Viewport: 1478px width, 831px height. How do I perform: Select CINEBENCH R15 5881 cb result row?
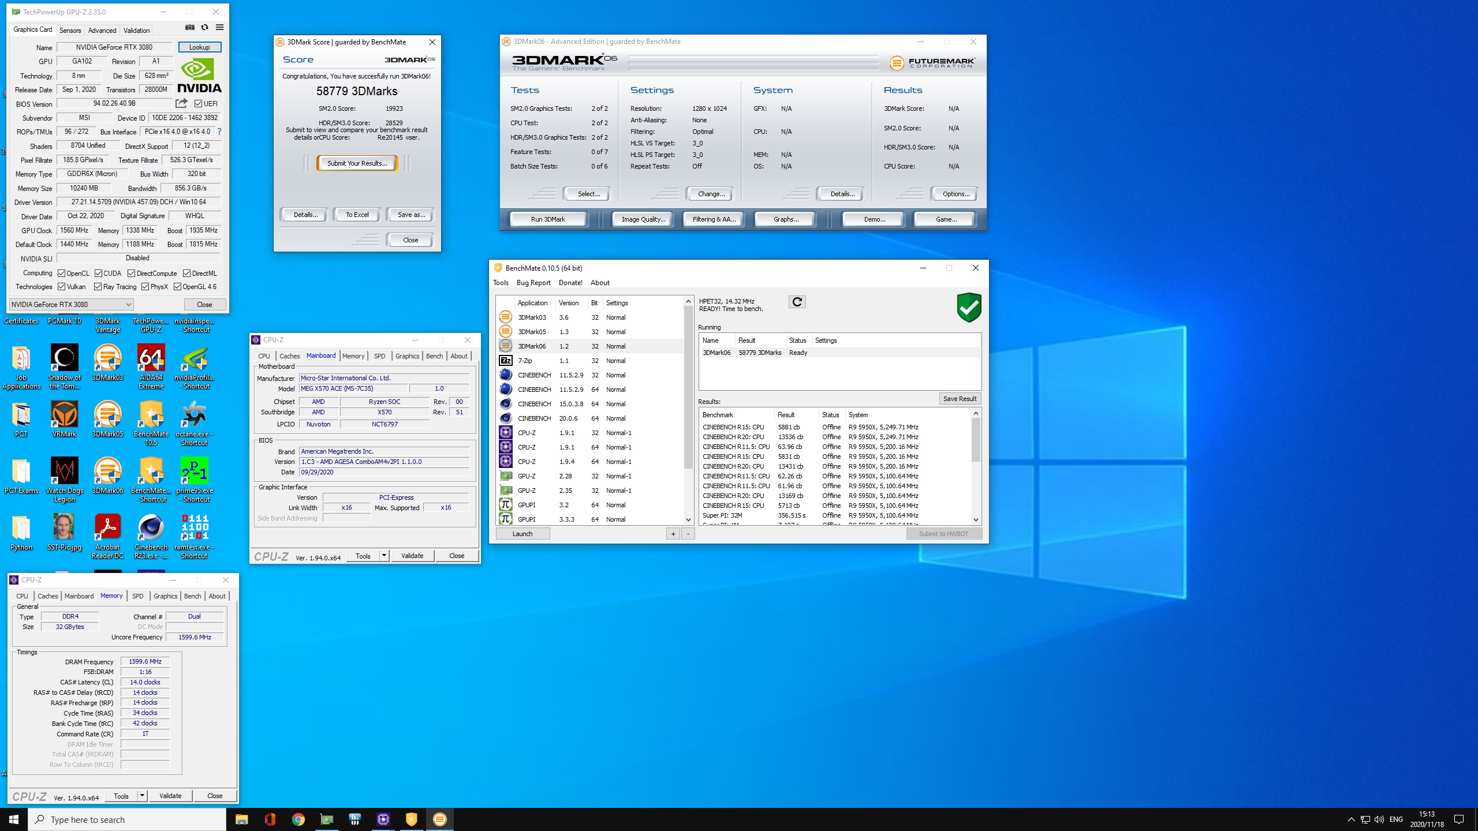[835, 427]
